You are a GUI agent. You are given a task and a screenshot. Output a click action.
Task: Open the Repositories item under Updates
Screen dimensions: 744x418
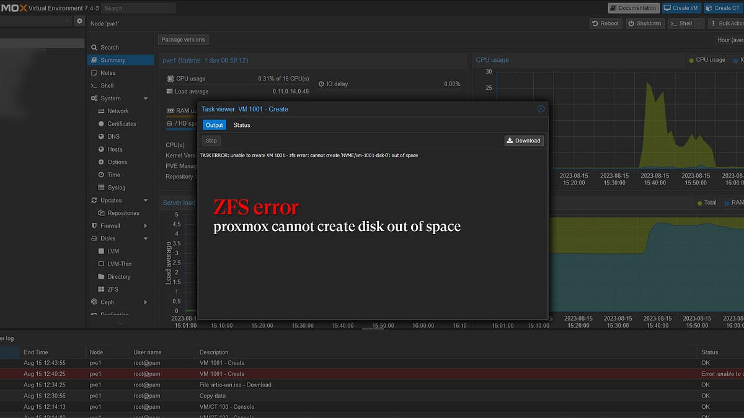coord(123,213)
